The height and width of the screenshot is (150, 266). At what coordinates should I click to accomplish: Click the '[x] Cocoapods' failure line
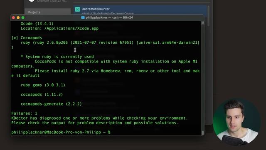(27, 38)
